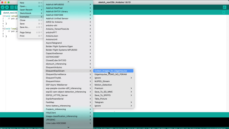Expand the Telegram submenu arrow
This screenshot has width=229, height=129.
click(131, 103)
